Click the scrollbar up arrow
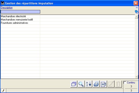Screen dimensions: 139x93 pos(136,16)
